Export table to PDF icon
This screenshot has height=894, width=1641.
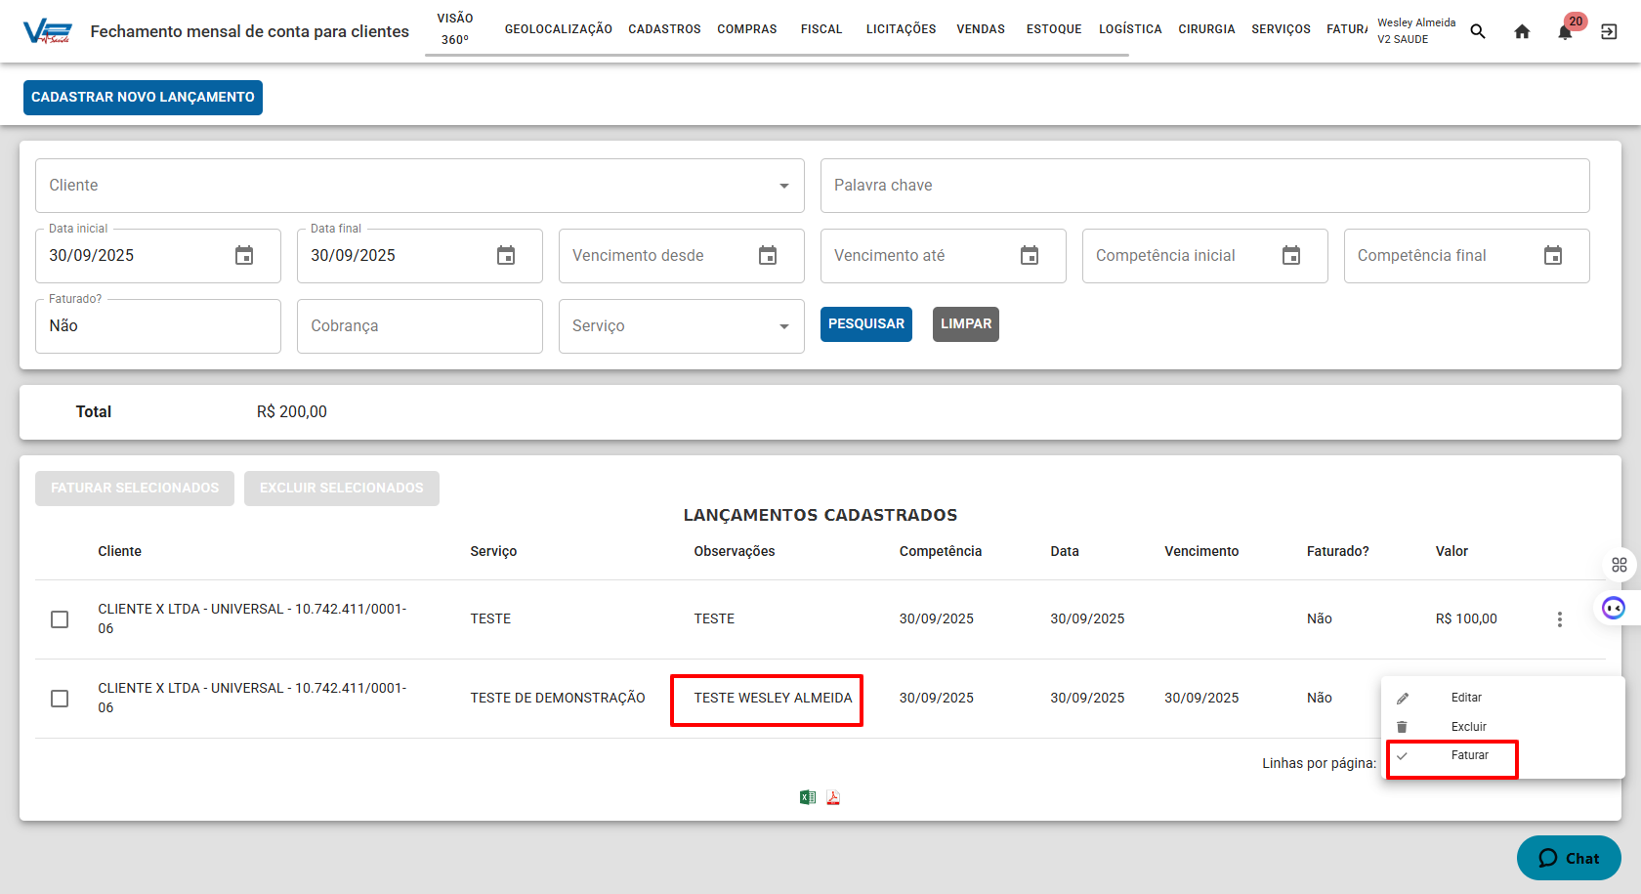point(833,797)
